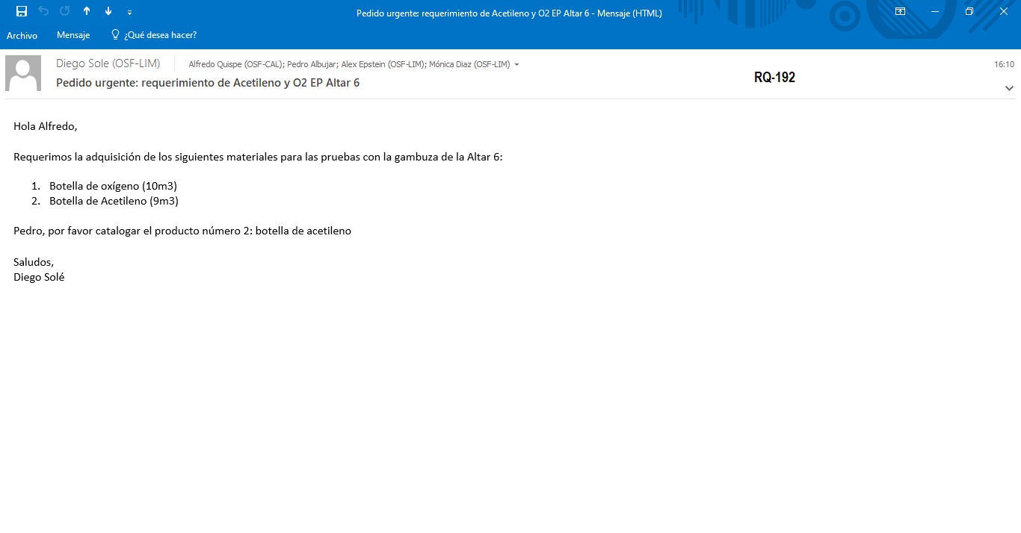
Task: Click the sender's avatar picture
Action: pos(23,73)
